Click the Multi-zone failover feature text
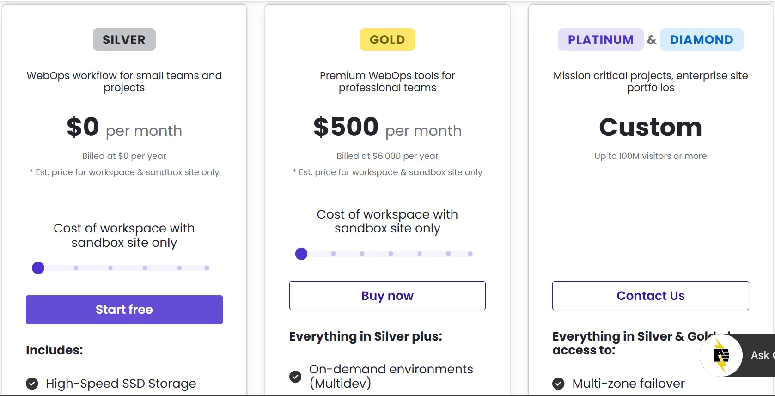The height and width of the screenshot is (396, 775). tap(628, 384)
